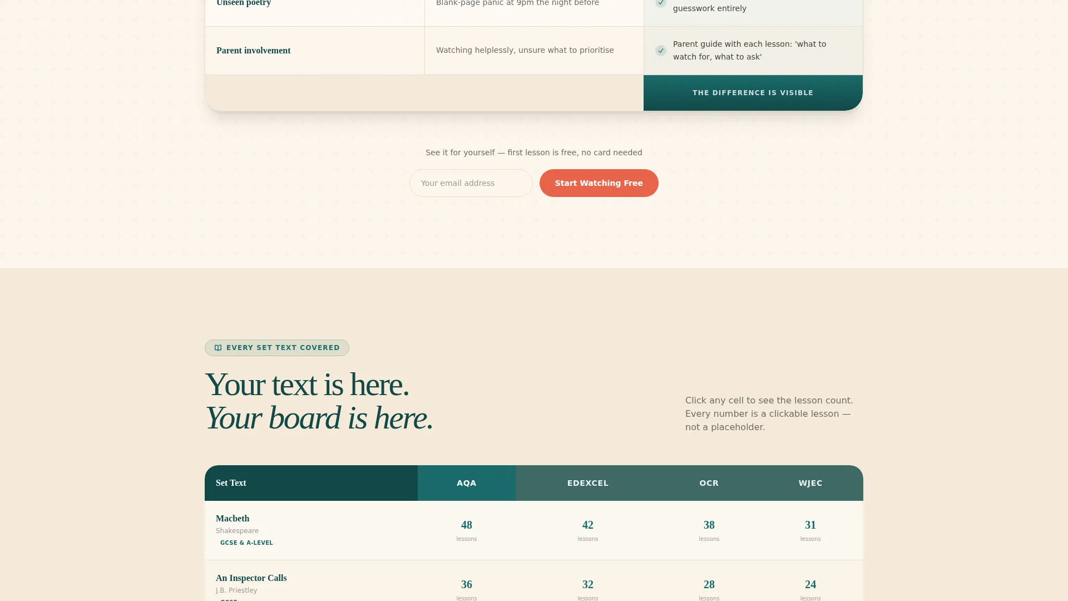Click 'Watching helplessly, unsure what to prioritise' cell
The height and width of the screenshot is (601, 1068).
(x=525, y=50)
